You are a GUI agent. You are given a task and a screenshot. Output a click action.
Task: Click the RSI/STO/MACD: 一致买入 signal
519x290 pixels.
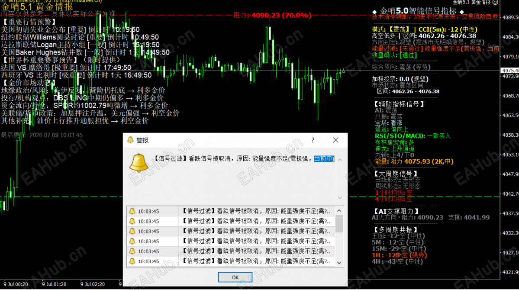[x=413, y=136]
